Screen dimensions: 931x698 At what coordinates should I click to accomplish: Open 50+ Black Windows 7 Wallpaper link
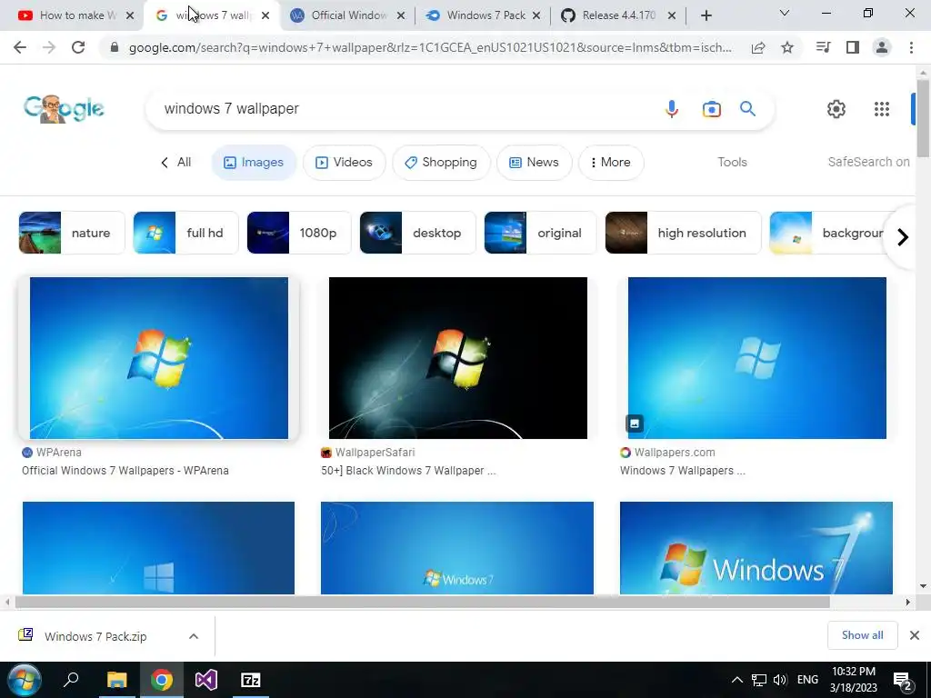click(x=408, y=471)
